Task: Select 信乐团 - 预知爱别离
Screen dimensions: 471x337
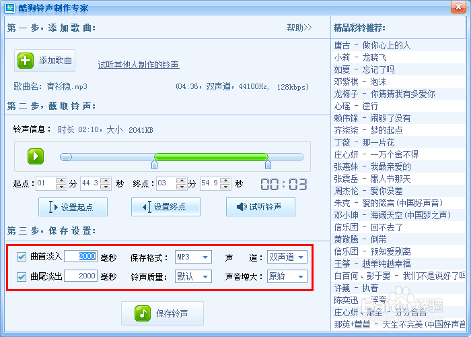Action: pyautogui.click(x=398, y=251)
